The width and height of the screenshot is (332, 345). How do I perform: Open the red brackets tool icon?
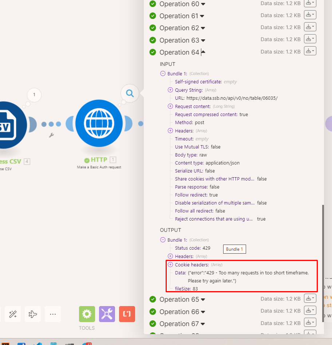(x=127, y=314)
